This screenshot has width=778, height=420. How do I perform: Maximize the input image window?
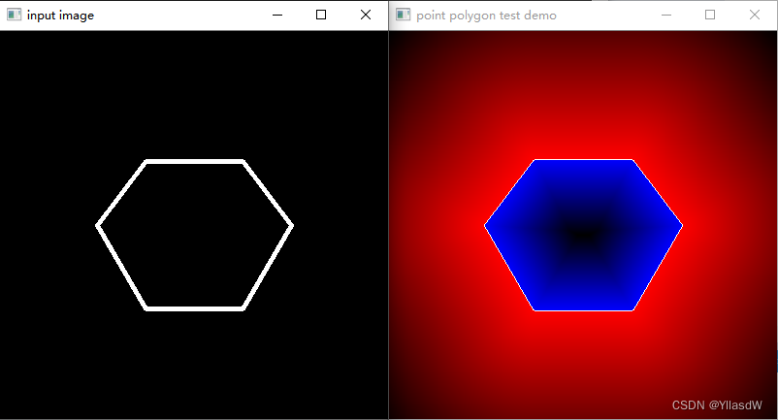click(321, 15)
